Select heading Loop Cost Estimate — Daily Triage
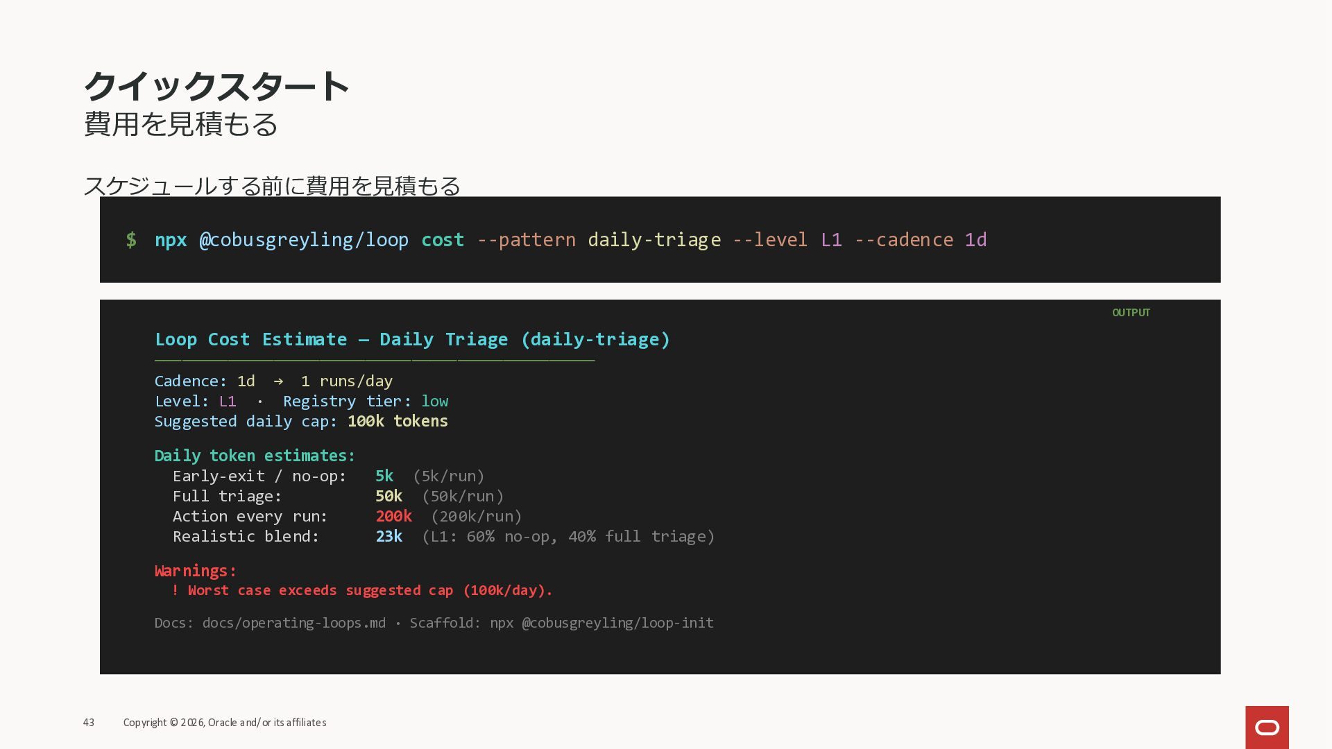1332x749 pixels. pos(412,339)
